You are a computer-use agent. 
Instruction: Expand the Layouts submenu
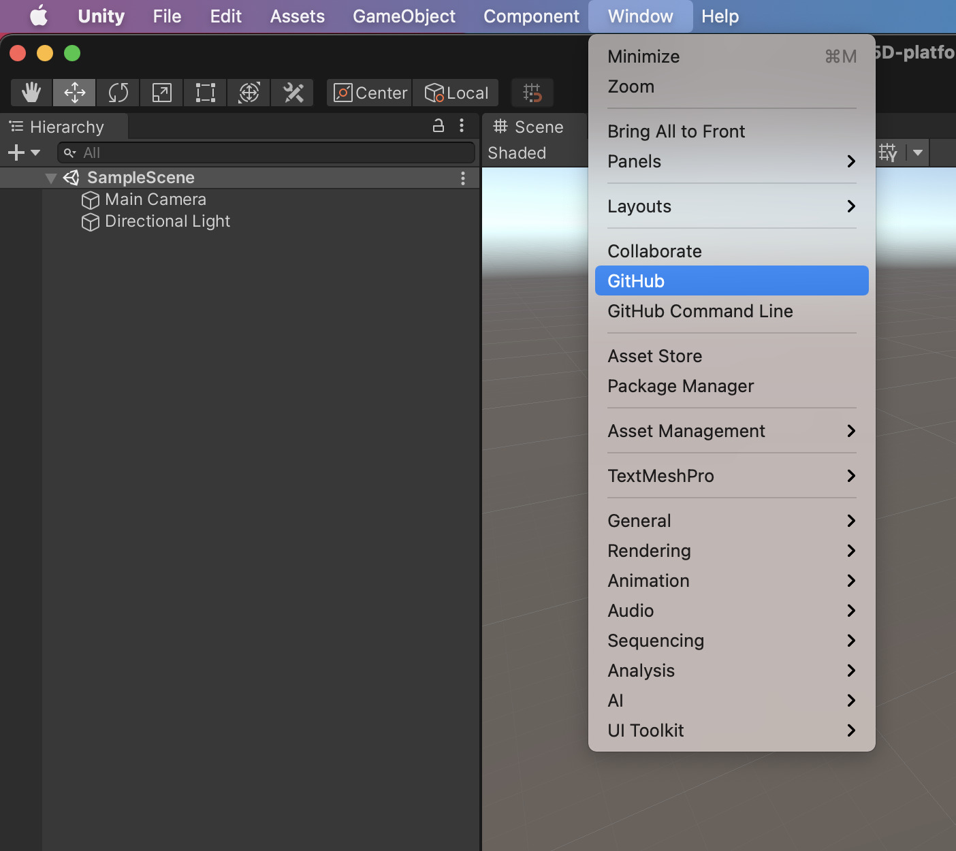click(x=731, y=206)
